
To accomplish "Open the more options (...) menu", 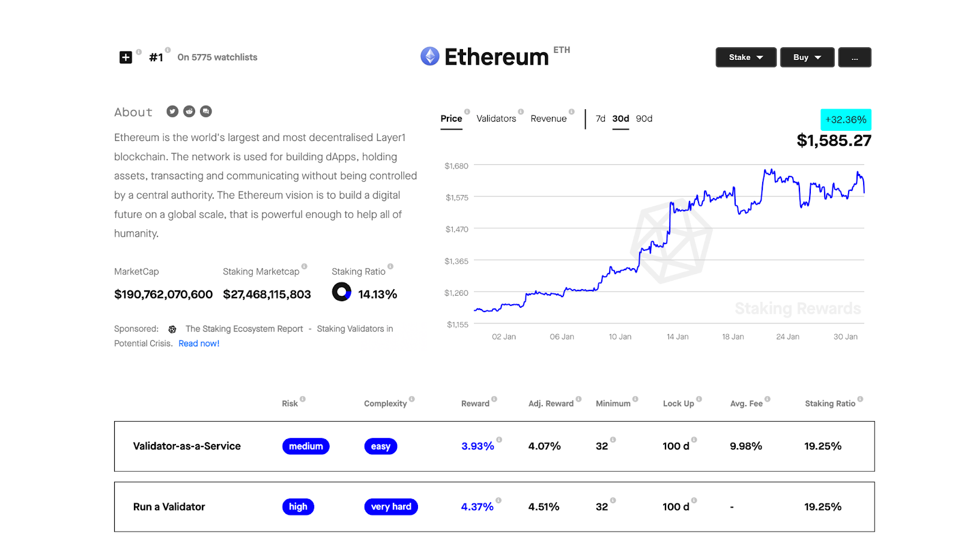I will pos(855,58).
